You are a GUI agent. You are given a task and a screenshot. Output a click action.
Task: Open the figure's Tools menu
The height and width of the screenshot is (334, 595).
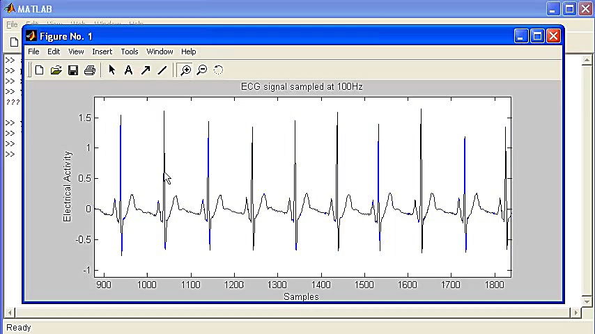coord(130,51)
